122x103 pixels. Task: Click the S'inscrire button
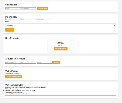click(10, 30)
